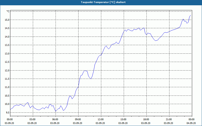
Task: Click the 14,5 y-axis label
Action: [7, 28]
